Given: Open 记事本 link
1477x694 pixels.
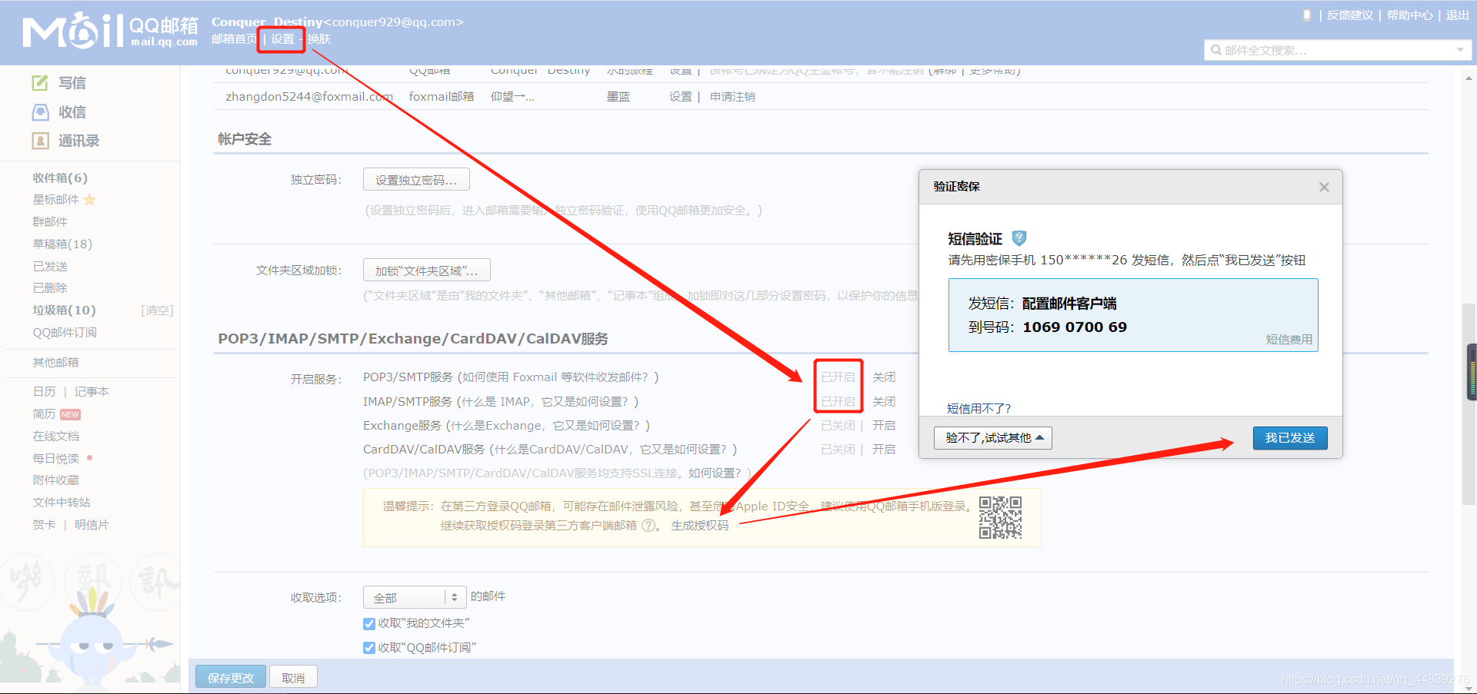Looking at the screenshot, I should (92, 392).
